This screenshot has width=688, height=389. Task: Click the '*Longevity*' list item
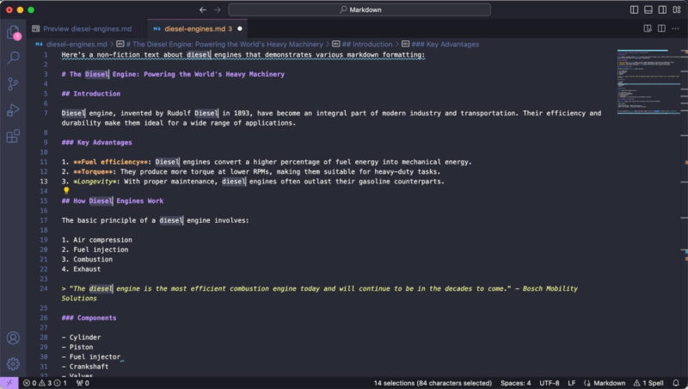(253, 181)
